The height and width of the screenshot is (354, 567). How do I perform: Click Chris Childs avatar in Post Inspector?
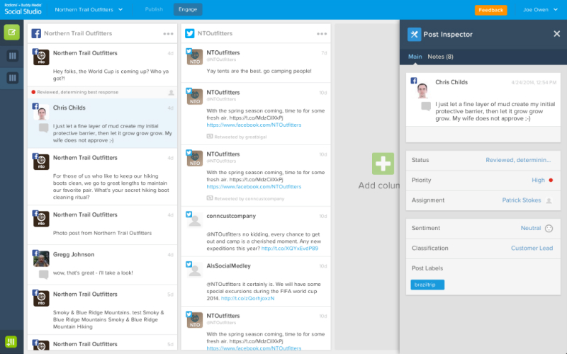422,91
